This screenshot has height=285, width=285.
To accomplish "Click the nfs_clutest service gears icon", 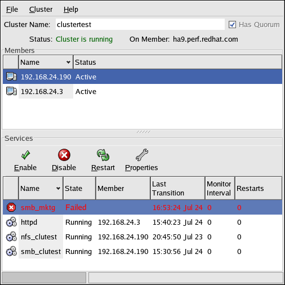I will (11, 237).
